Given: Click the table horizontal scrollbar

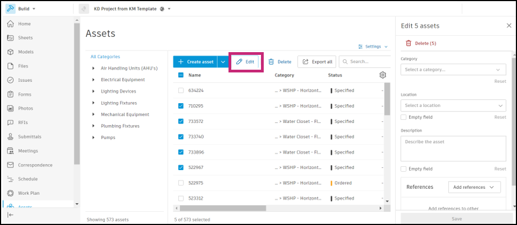Looking at the screenshot, I should (223, 208).
